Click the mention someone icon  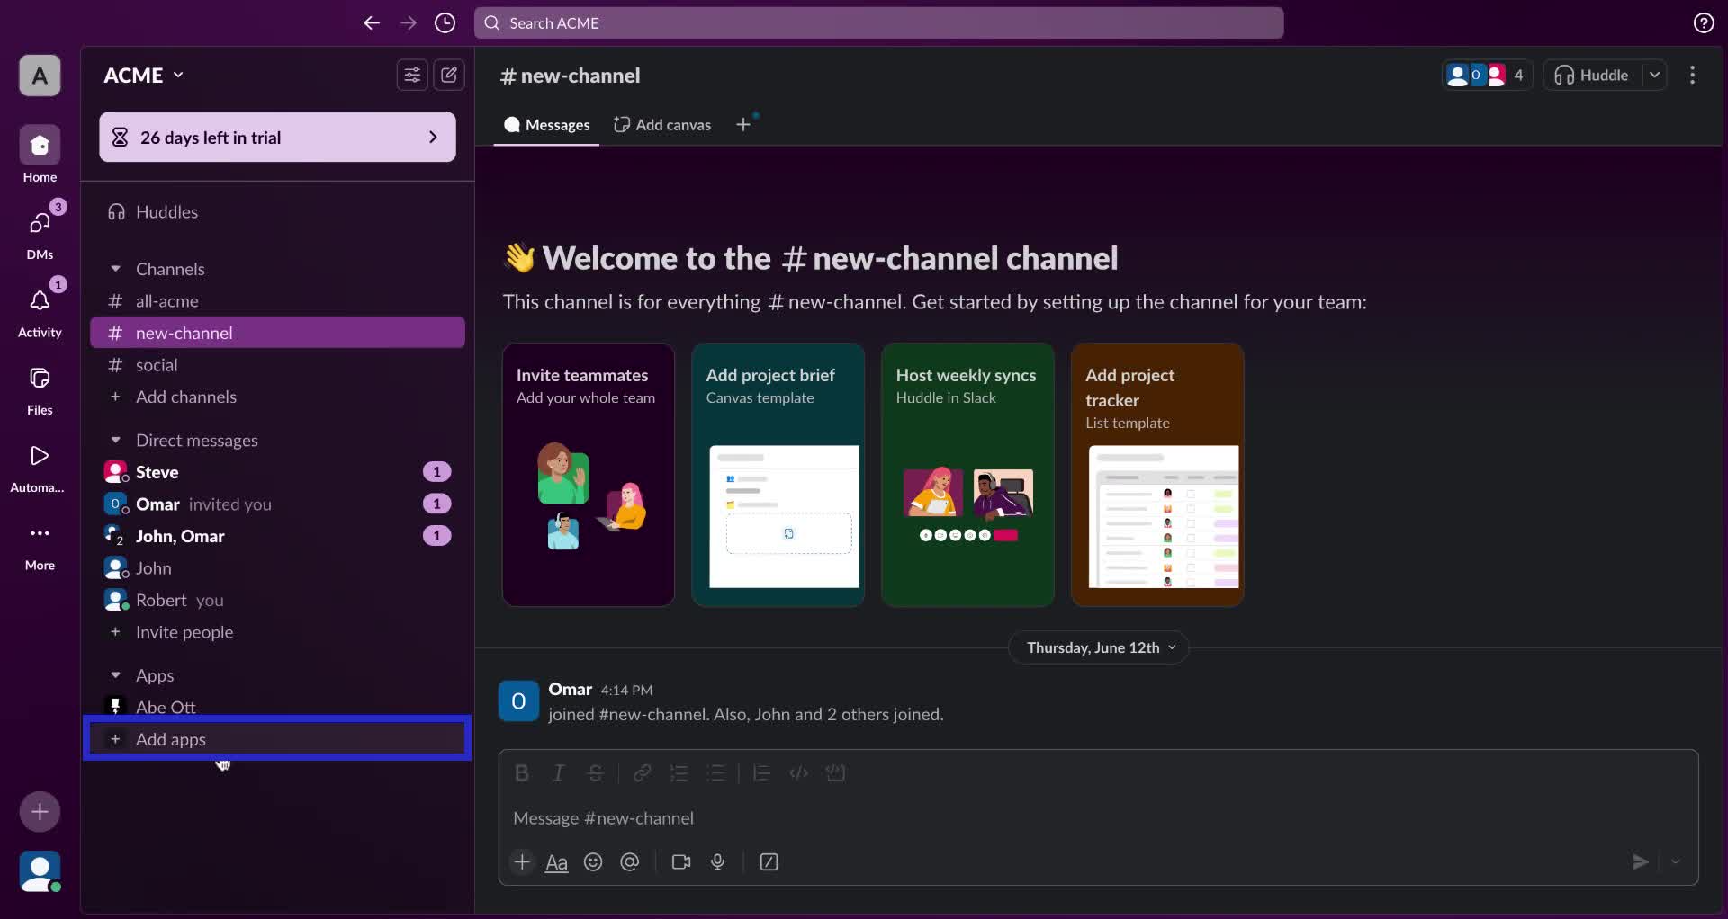click(x=629, y=862)
